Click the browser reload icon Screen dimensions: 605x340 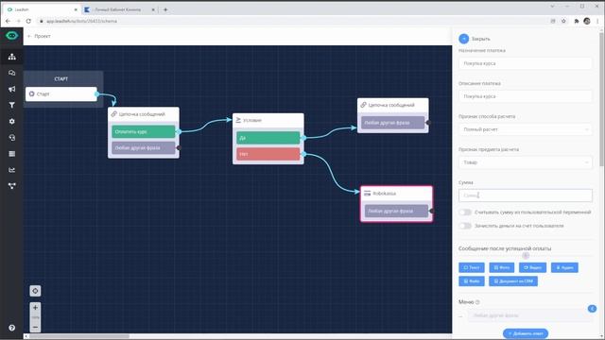28,21
